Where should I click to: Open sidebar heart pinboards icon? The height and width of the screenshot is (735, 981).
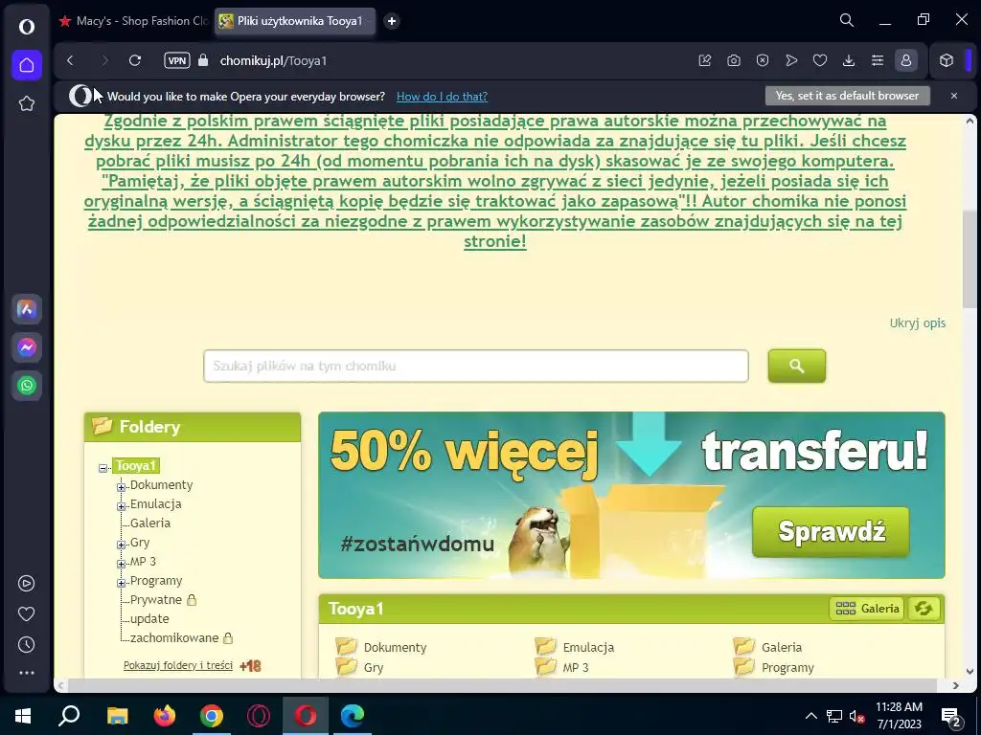click(x=26, y=613)
